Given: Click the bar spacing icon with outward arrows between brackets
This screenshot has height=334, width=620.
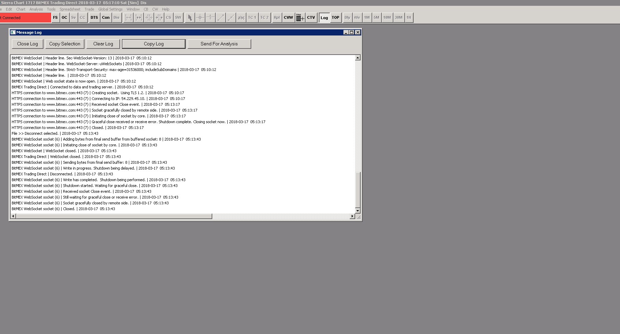Looking at the screenshot, I should [x=128, y=18].
